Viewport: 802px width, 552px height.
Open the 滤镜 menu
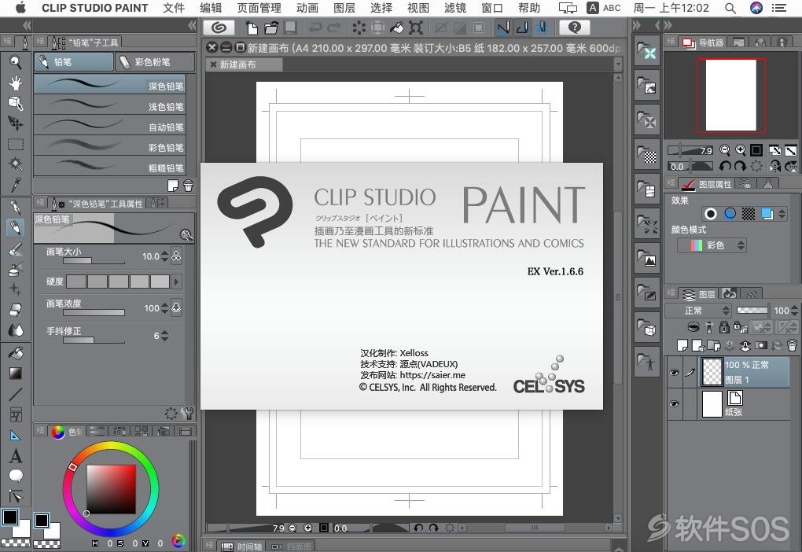pos(454,8)
